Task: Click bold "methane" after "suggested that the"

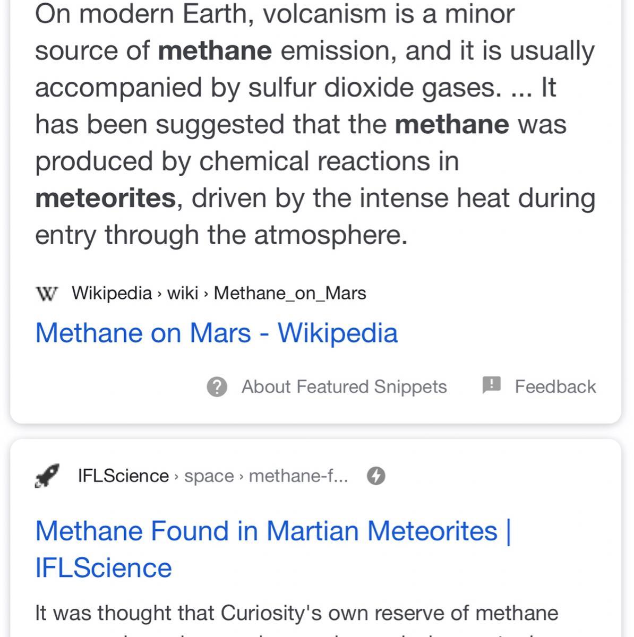Action: pyautogui.click(x=452, y=125)
